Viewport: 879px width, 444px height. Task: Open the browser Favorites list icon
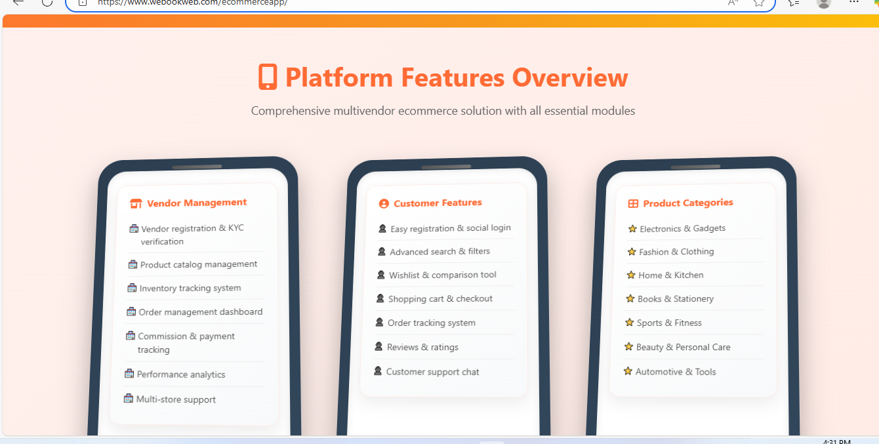(x=794, y=3)
